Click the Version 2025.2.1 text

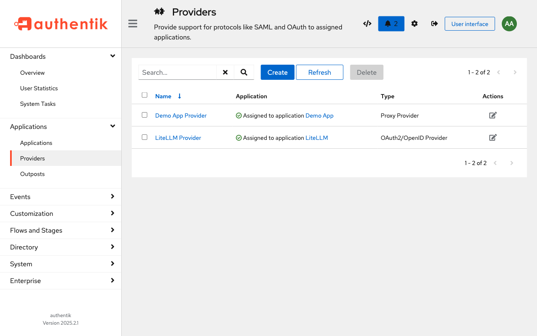click(x=60, y=323)
